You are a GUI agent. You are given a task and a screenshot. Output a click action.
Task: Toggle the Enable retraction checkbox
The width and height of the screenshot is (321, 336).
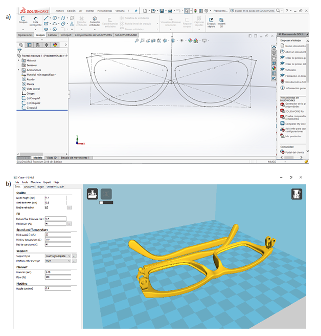pyautogui.click(x=47, y=207)
